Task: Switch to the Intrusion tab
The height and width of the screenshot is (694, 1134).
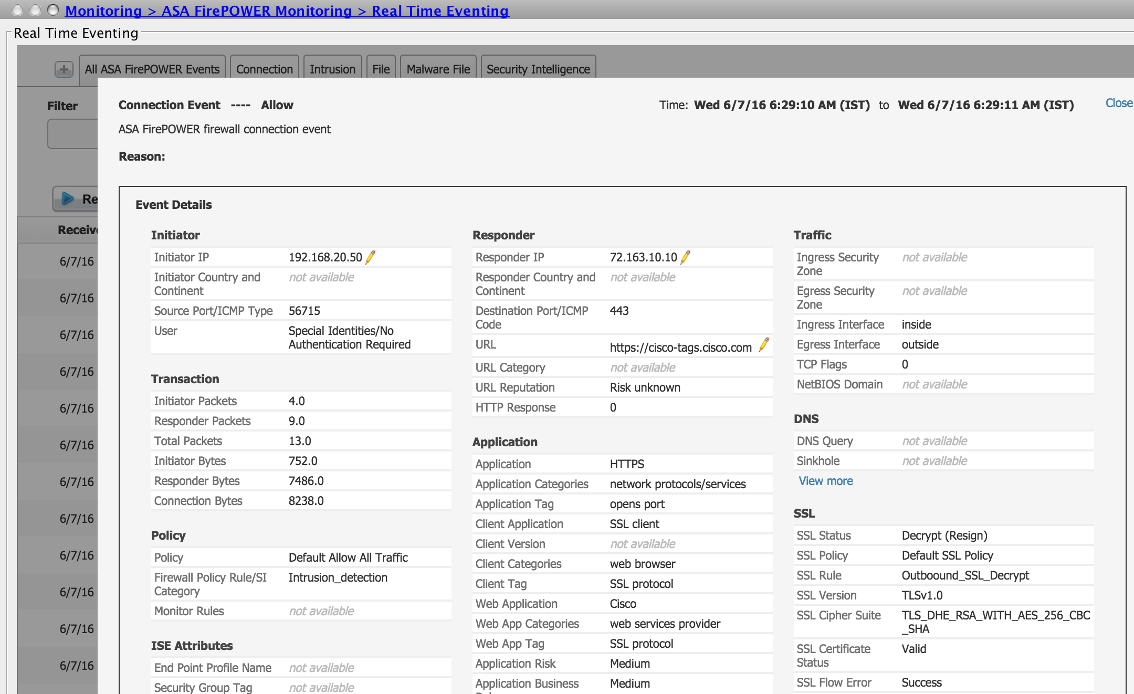Action: (332, 69)
